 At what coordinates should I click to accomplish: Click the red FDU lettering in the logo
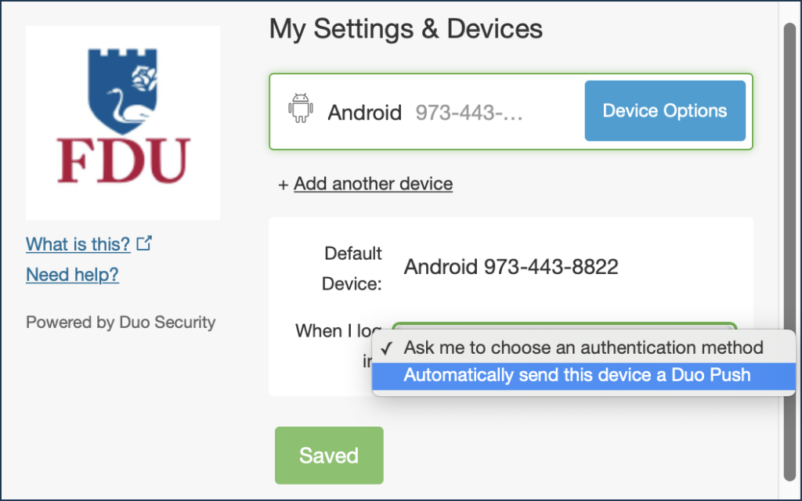tap(123, 160)
